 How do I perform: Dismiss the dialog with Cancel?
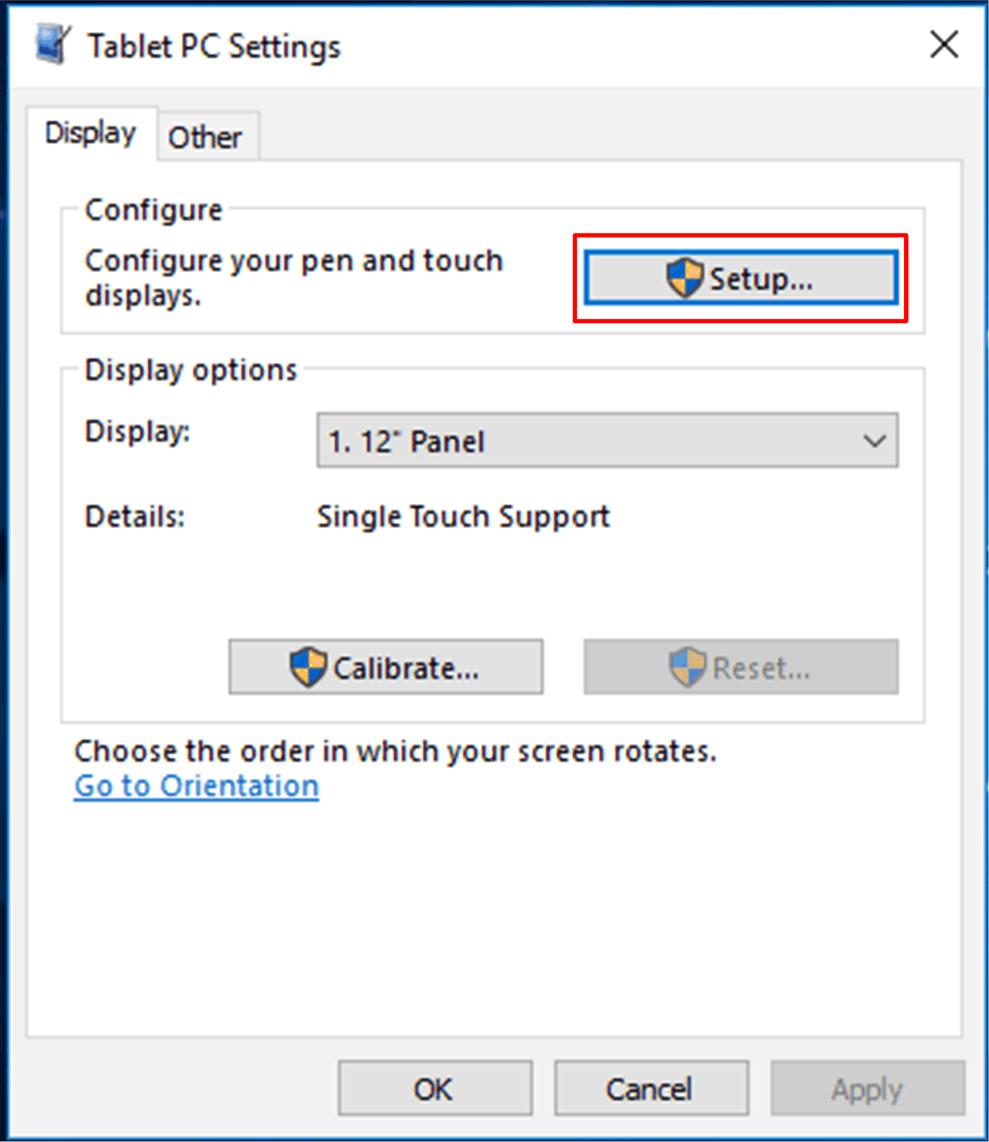651,1088
